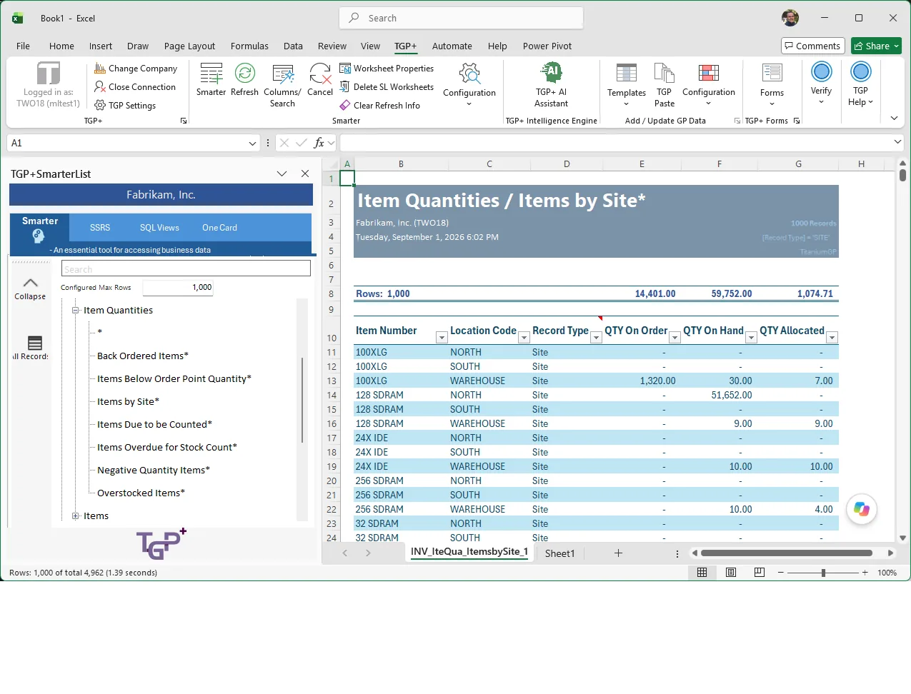Click the Change Company icon
Screen dimensions: 911x694
pyautogui.click(x=100, y=69)
